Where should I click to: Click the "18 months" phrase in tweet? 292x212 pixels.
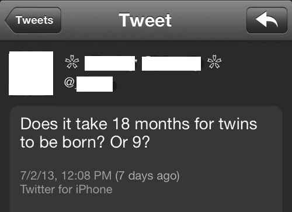151,124
